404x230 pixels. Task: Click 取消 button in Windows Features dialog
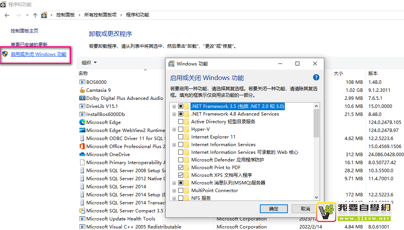click(x=305, y=209)
